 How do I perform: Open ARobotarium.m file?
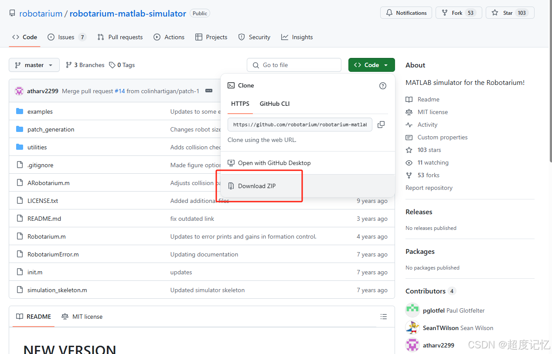pos(48,183)
